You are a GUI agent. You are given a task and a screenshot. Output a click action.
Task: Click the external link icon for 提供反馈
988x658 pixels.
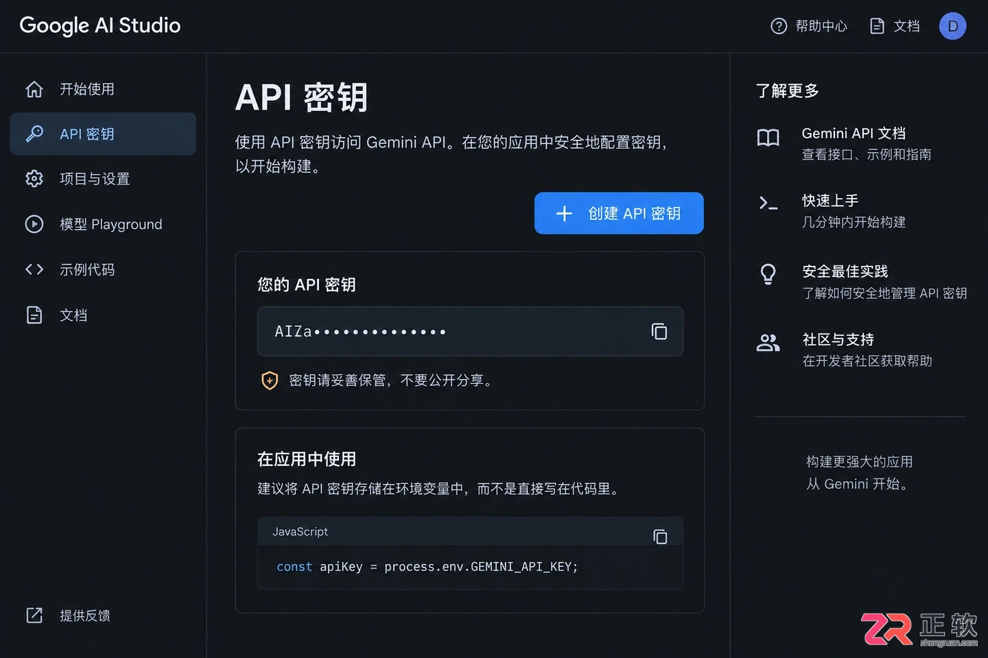pos(34,616)
